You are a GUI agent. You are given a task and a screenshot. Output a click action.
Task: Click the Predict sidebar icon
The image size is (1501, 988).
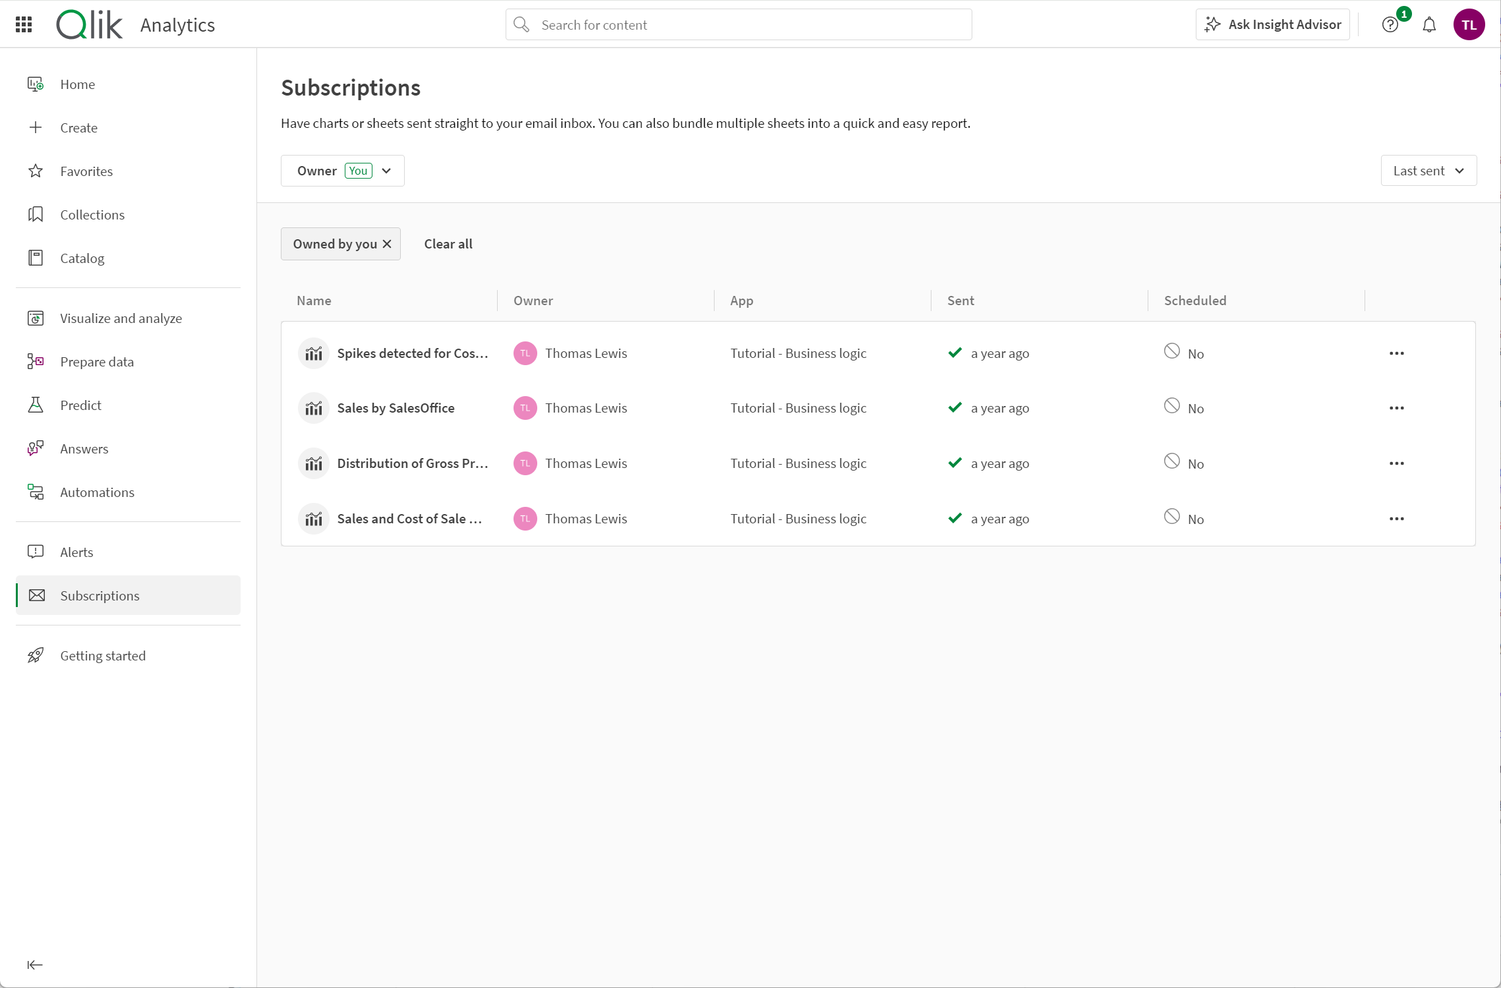tap(36, 405)
